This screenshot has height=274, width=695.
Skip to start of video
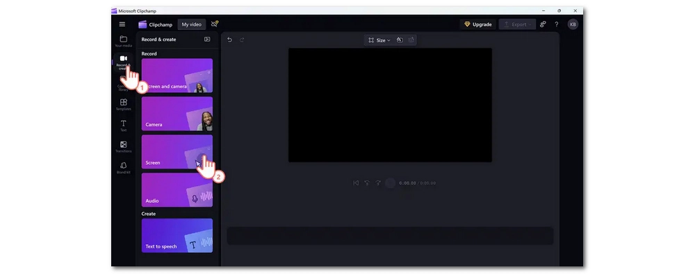[x=356, y=183]
